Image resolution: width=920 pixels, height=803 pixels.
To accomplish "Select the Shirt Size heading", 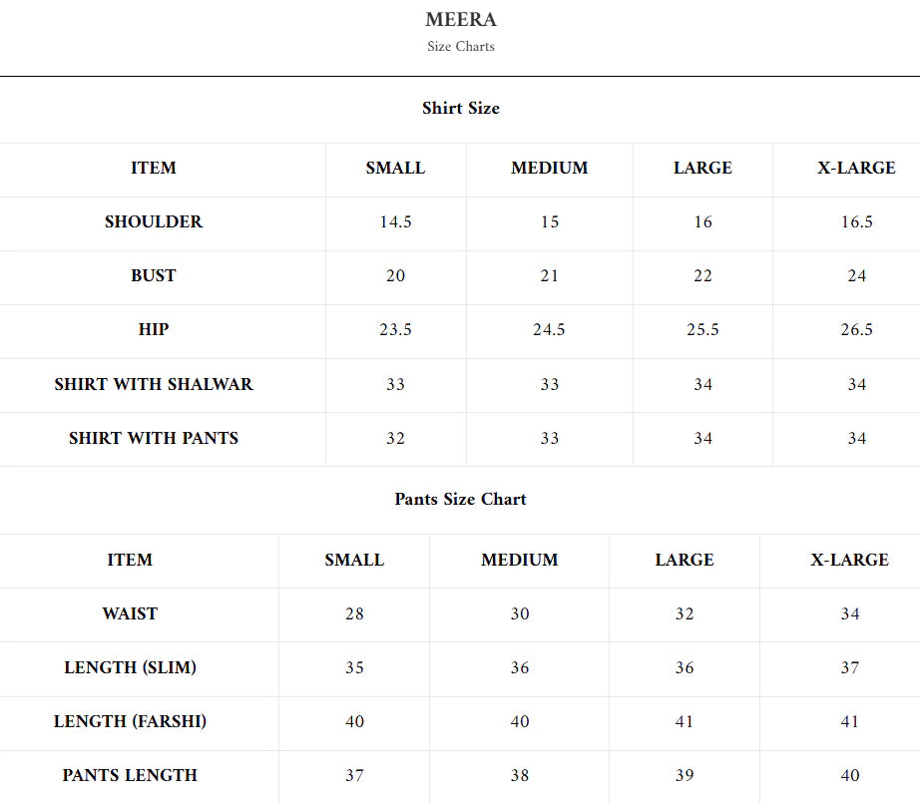I will (460, 108).
